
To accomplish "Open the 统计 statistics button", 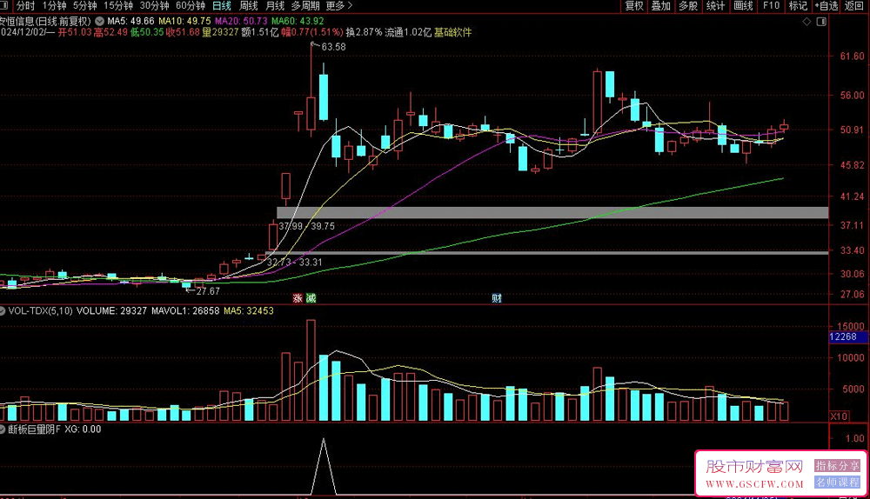I will coord(715,5).
